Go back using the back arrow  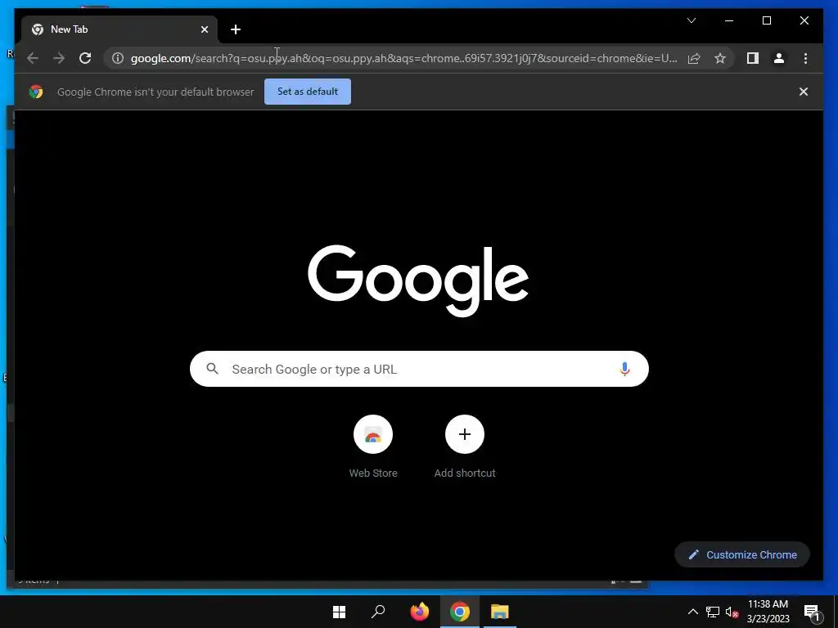click(33, 58)
